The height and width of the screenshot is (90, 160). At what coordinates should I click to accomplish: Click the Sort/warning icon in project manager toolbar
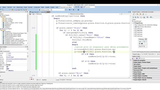coord(144,17)
